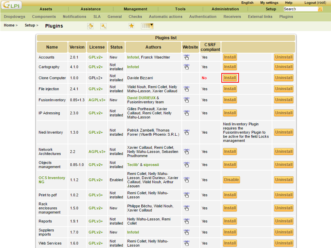
Task: Open website icon for IP Adressing plugin
Action: coord(187,113)
